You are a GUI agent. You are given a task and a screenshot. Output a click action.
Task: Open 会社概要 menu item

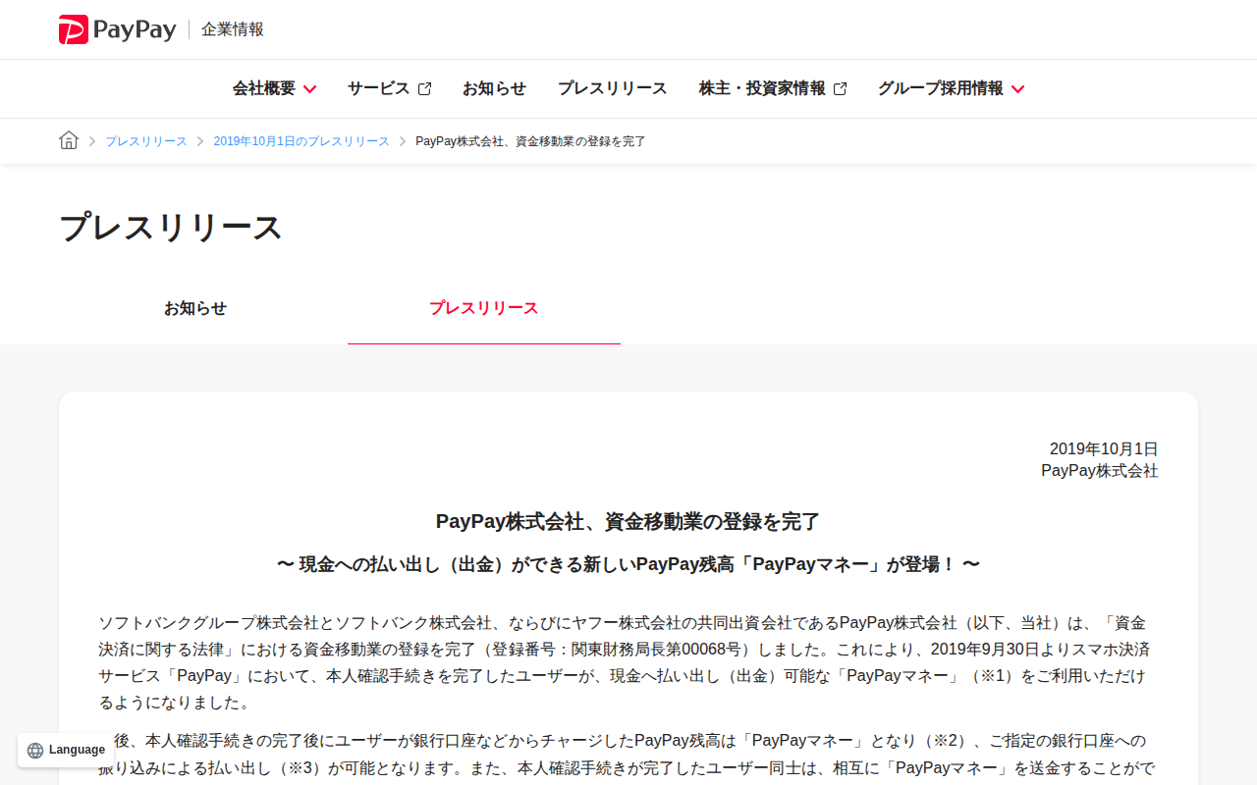click(264, 88)
